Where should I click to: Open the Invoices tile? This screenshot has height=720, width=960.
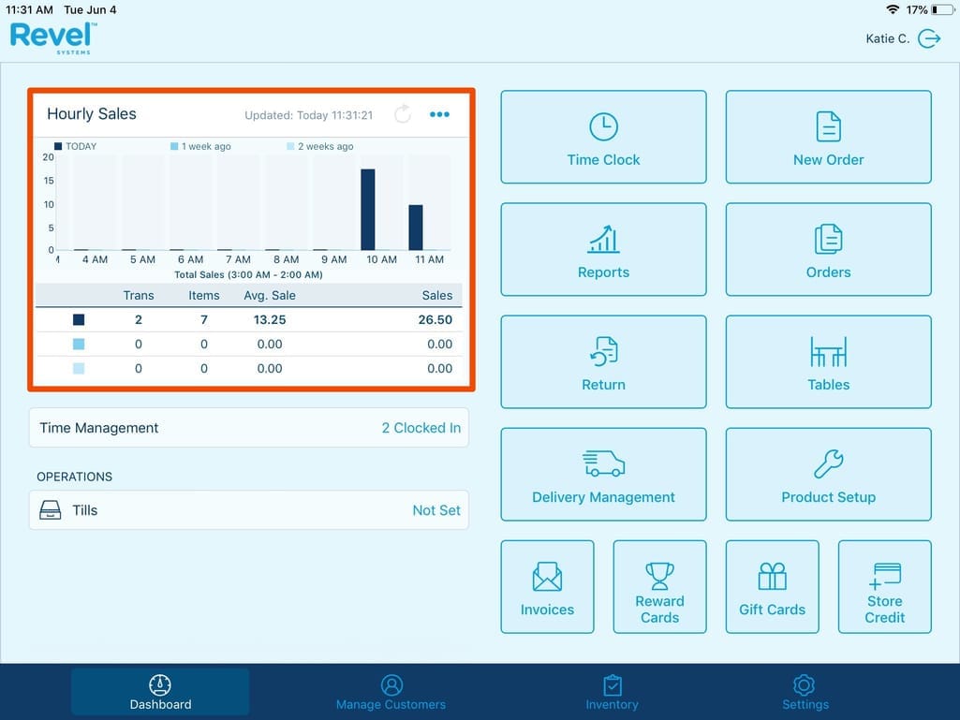point(547,586)
